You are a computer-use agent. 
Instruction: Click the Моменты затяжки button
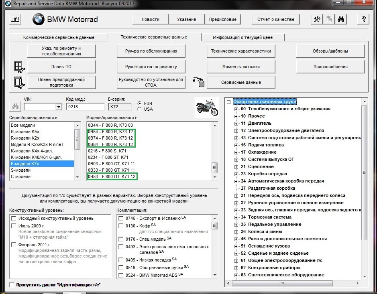241,67
